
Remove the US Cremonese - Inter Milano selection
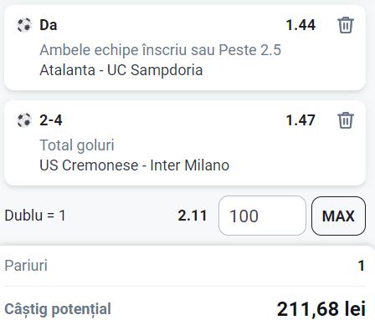point(346,120)
